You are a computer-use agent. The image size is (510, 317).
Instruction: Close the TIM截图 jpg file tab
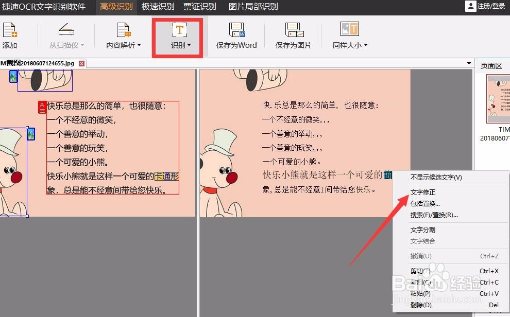pos(82,62)
